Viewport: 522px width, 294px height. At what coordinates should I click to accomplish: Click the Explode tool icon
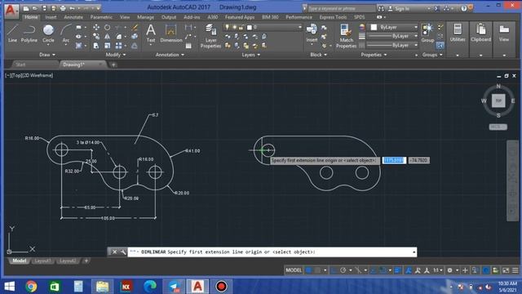pyautogui.click(x=135, y=36)
